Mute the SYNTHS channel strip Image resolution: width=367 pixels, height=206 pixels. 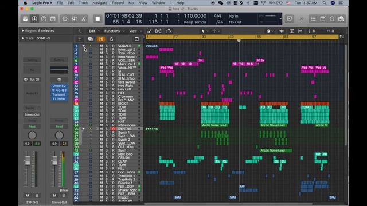click(x=28, y=196)
